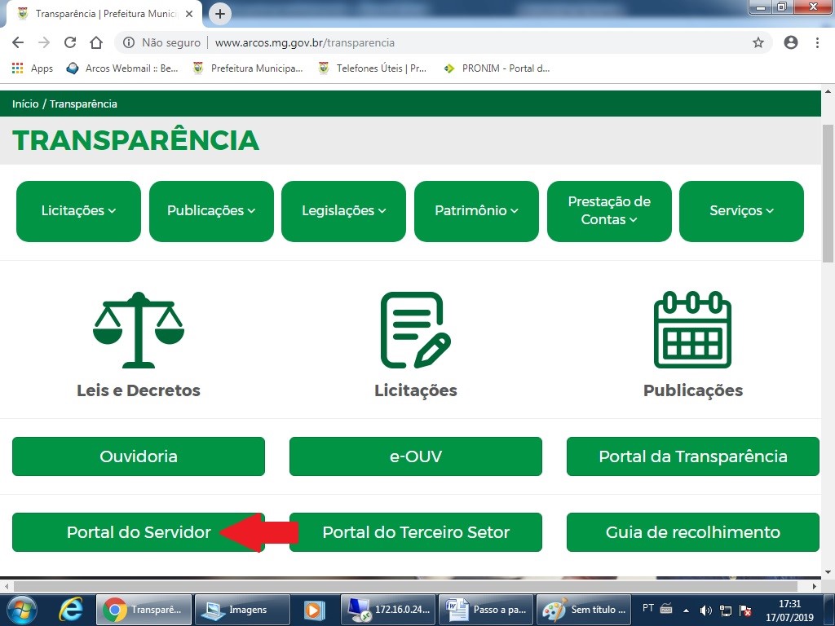Expand the Publicações dropdown menu
Screen dimensions: 835x626
(211, 211)
